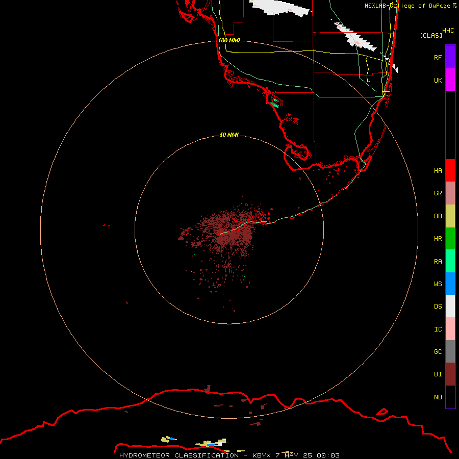Click the 'ND' legend label

pyautogui.click(x=438, y=397)
